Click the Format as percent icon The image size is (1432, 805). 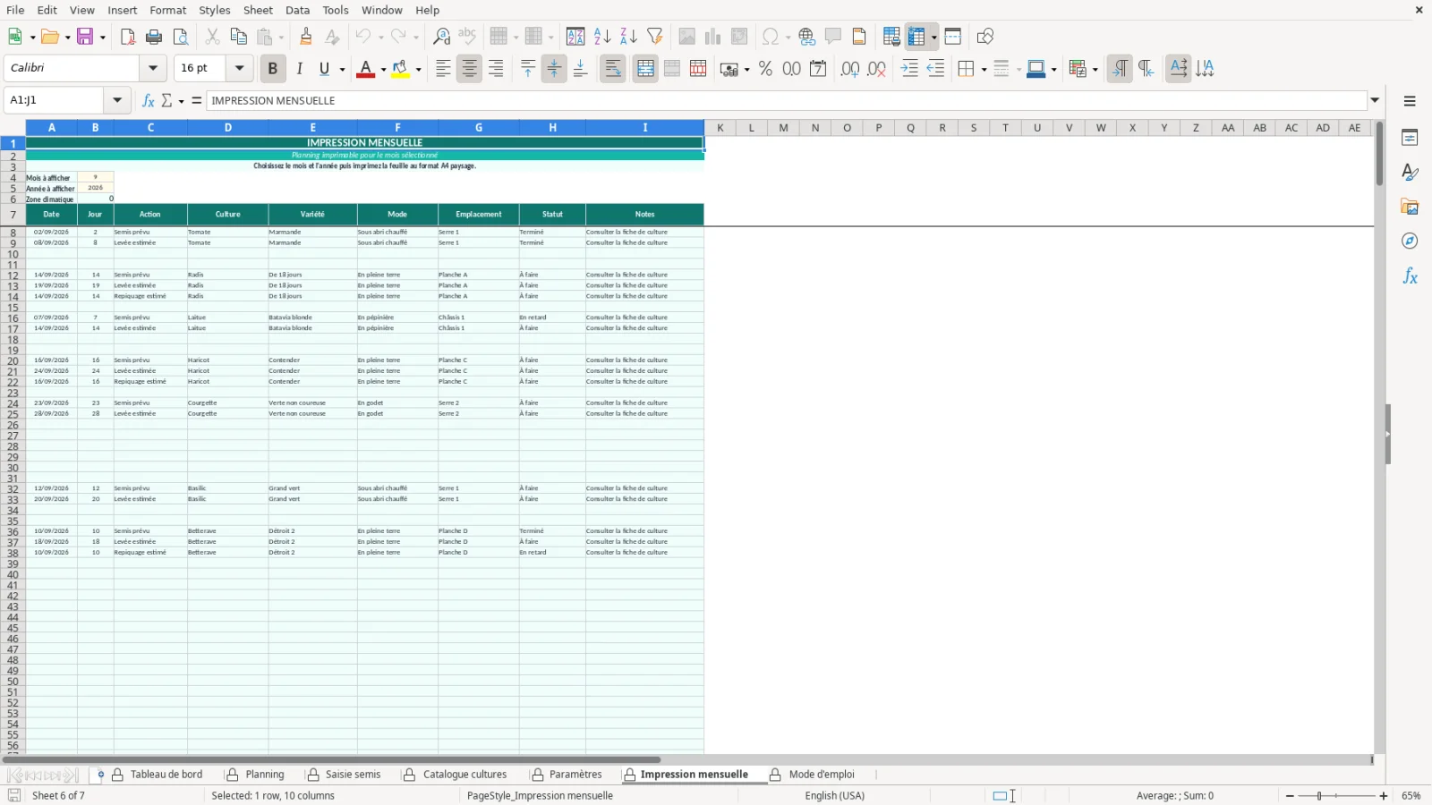tap(765, 69)
